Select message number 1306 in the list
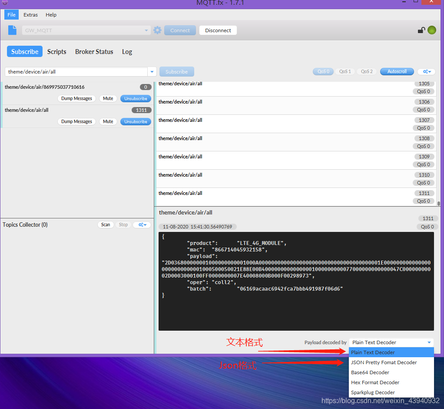This screenshot has width=444, height=409. tap(296, 105)
